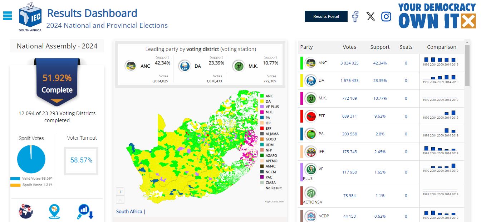Sort table by the Support column header
Image resolution: width=481 pixels, height=222 pixels.
(380, 47)
